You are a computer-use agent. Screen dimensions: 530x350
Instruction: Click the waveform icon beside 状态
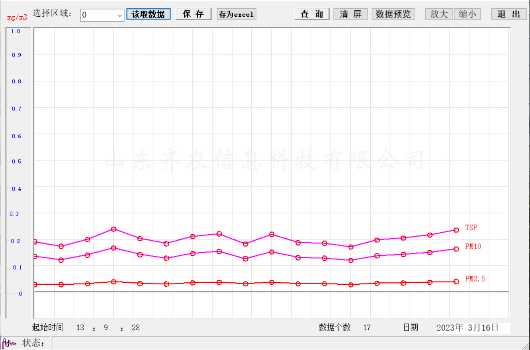click(x=9, y=343)
